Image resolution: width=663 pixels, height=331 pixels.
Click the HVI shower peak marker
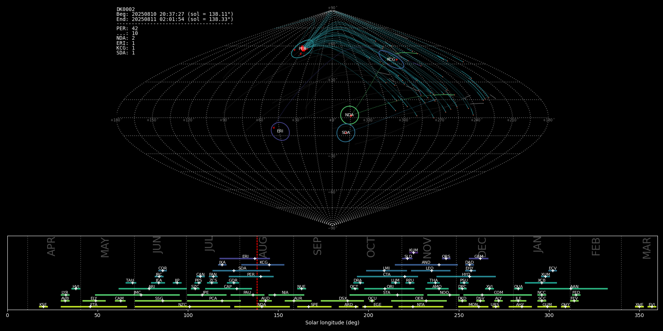[x=76, y=289]
